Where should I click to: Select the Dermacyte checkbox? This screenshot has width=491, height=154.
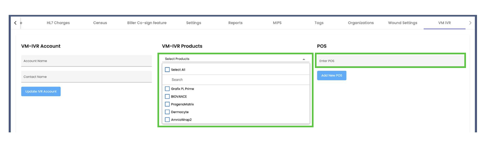(x=167, y=112)
